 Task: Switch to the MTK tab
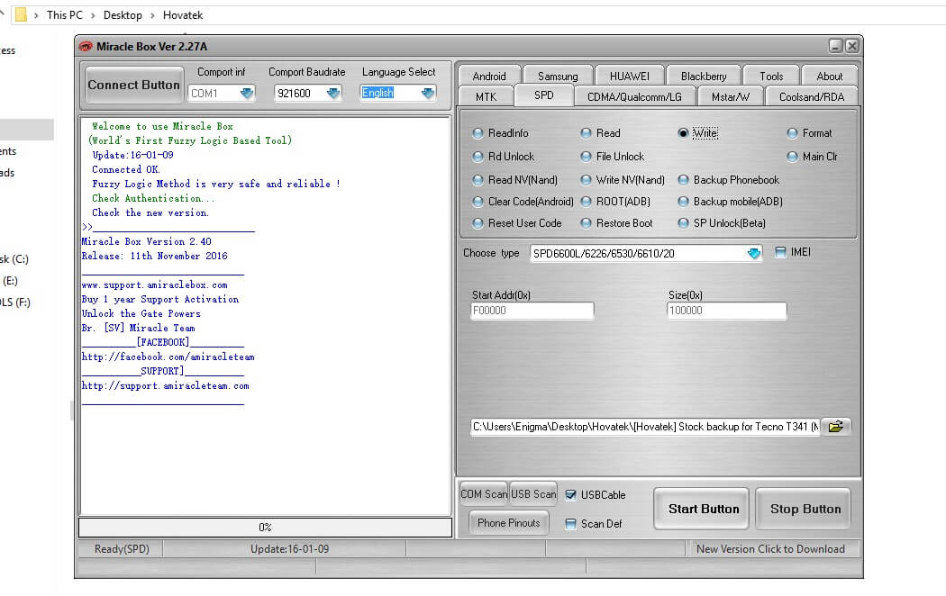click(485, 96)
